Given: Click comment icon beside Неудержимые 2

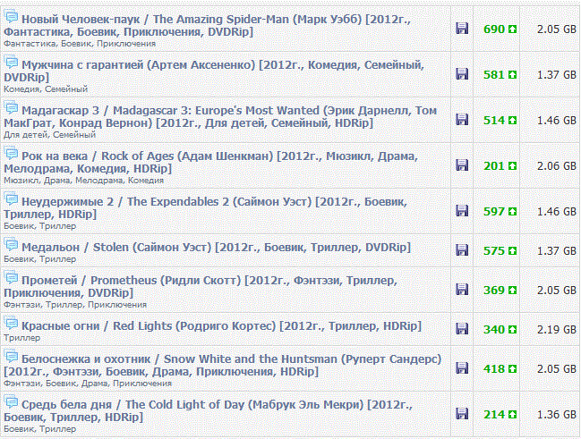Looking at the screenshot, I should pos(11,198).
